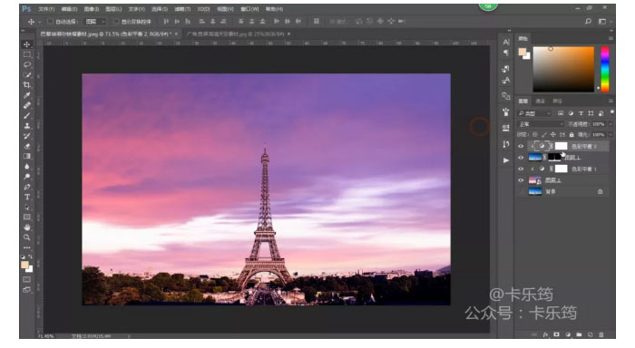
Task: Hide the 图层 2 layer
Action: pos(522,180)
